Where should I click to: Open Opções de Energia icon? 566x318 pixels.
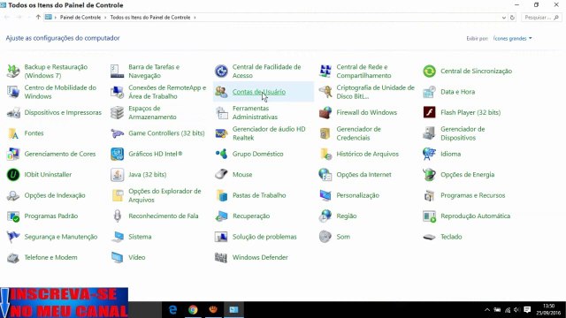429,175
